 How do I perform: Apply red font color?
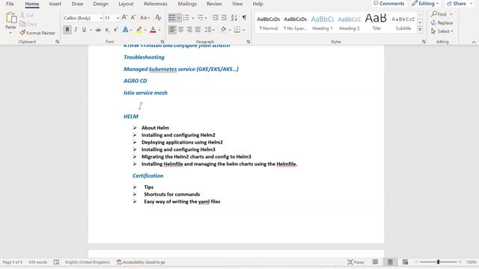(x=153, y=30)
